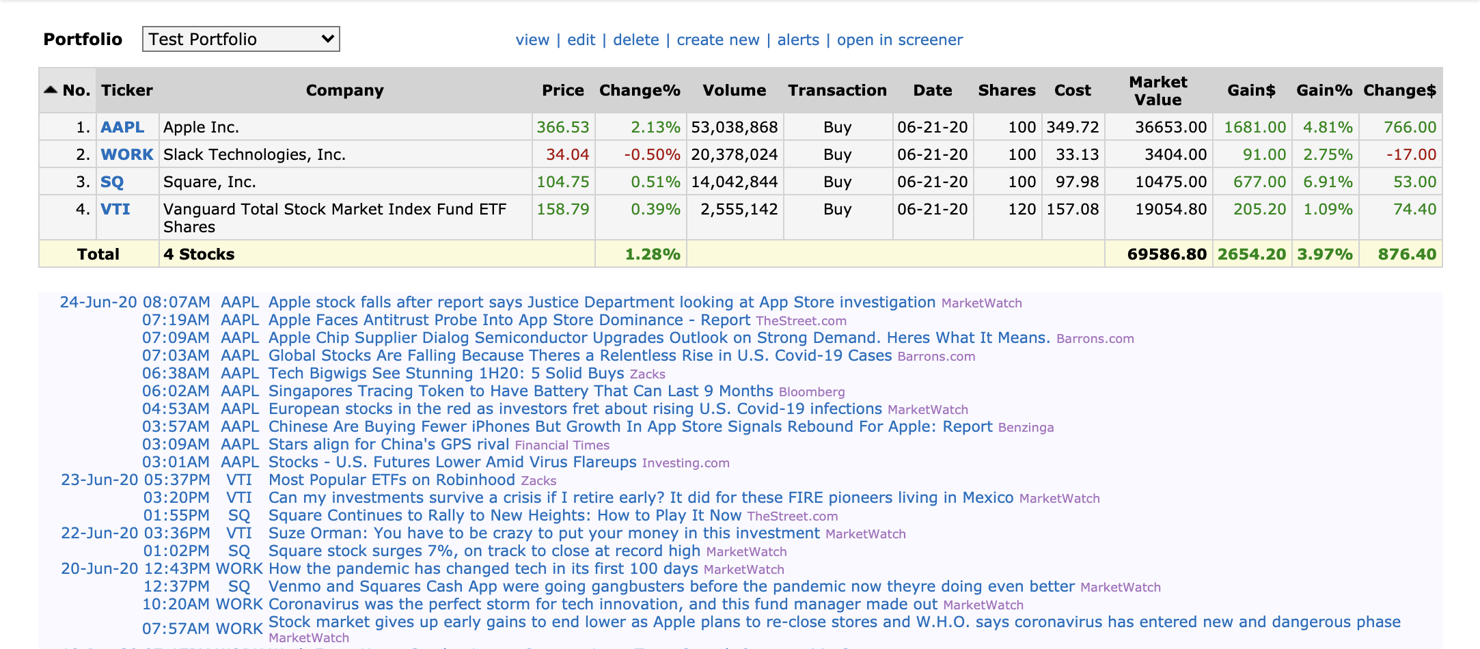Open Apple Faces Antitrust Probe headline
The height and width of the screenshot is (649, 1480).
(x=509, y=320)
